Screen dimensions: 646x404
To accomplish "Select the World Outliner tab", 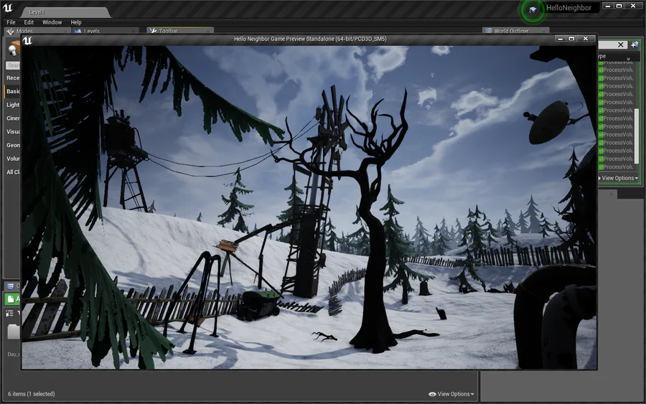I will click(515, 31).
